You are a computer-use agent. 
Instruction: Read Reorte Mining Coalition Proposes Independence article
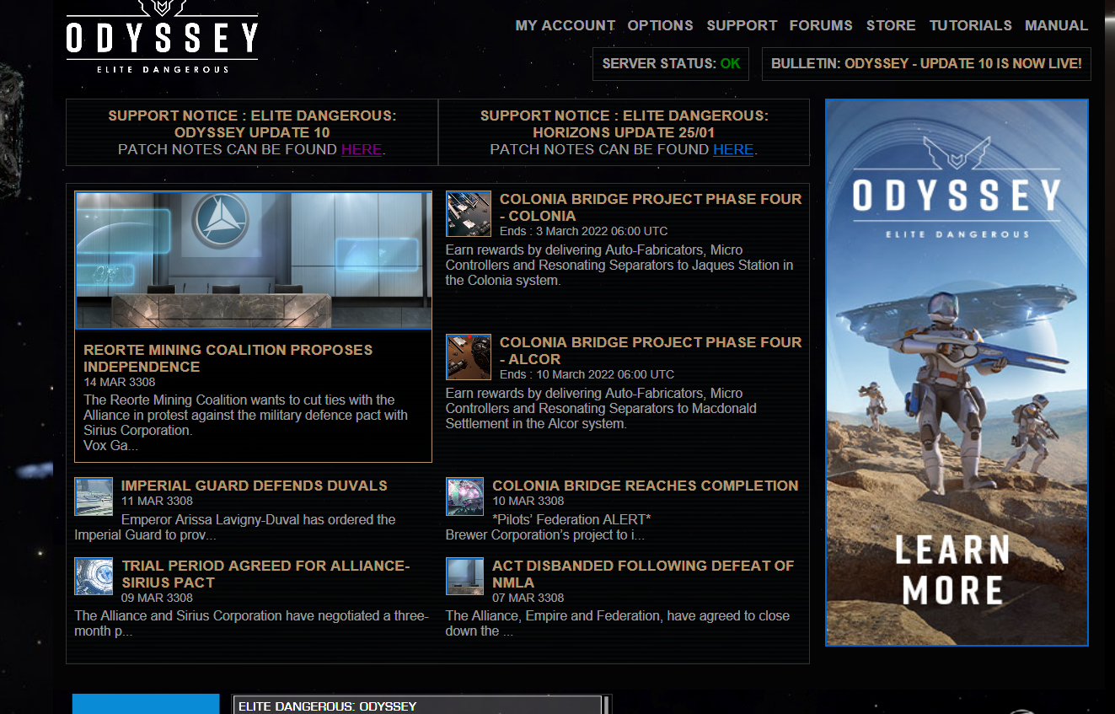click(x=228, y=358)
